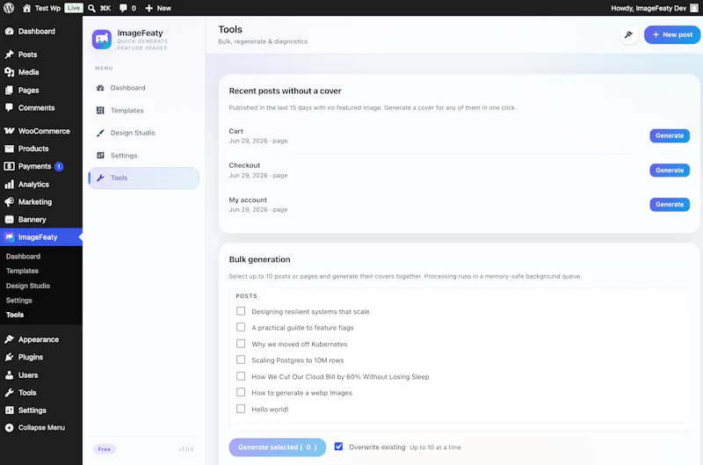Go to Settings in the ImageFeaty menu panel
The width and height of the screenshot is (703, 465).
(x=143, y=156)
